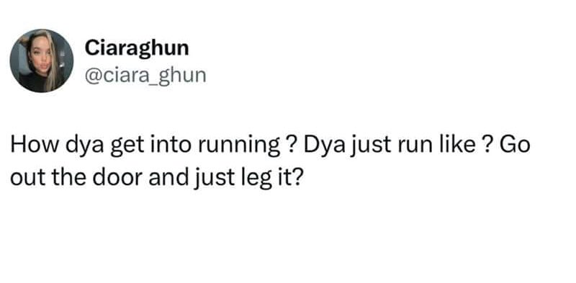This screenshot has width=576, height=283.
Task: Select the word "How" starting the tweet
Action: [x=34, y=145]
